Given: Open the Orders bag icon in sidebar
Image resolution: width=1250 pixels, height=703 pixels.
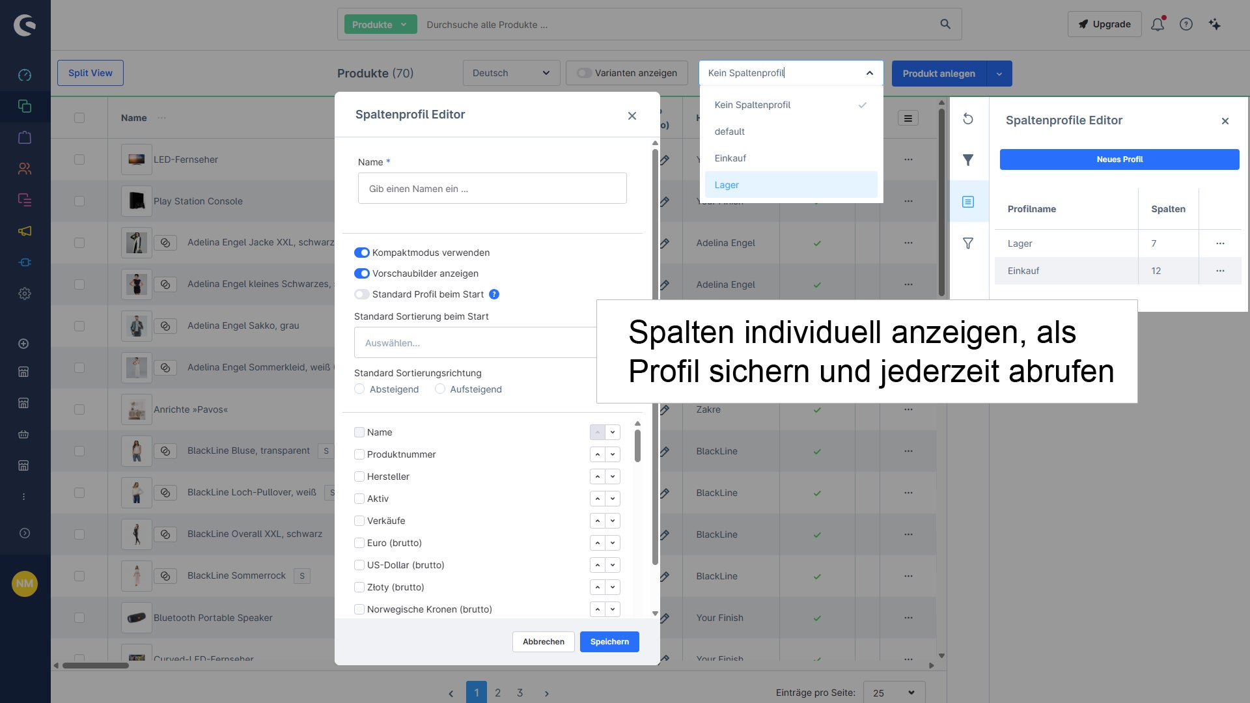Looking at the screenshot, I should [x=25, y=137].
